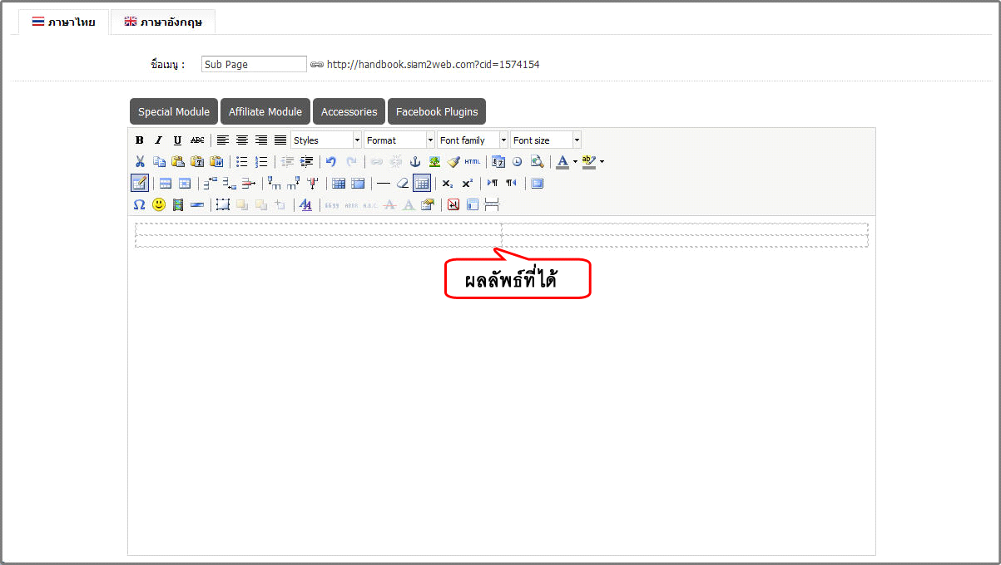Justify the text fully
The image size is (1001, 565).
coord(280,140)
